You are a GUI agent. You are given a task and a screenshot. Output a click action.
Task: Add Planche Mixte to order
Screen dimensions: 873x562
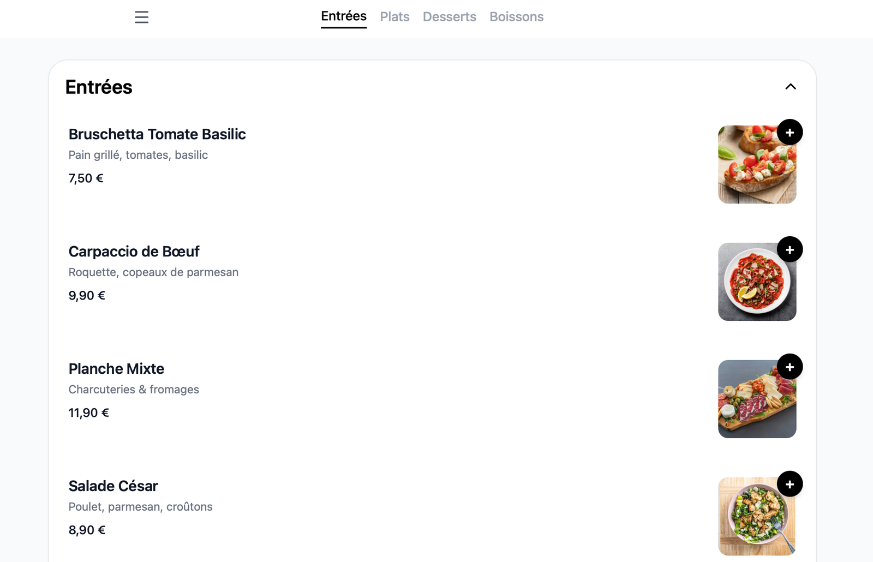[790, 367]
